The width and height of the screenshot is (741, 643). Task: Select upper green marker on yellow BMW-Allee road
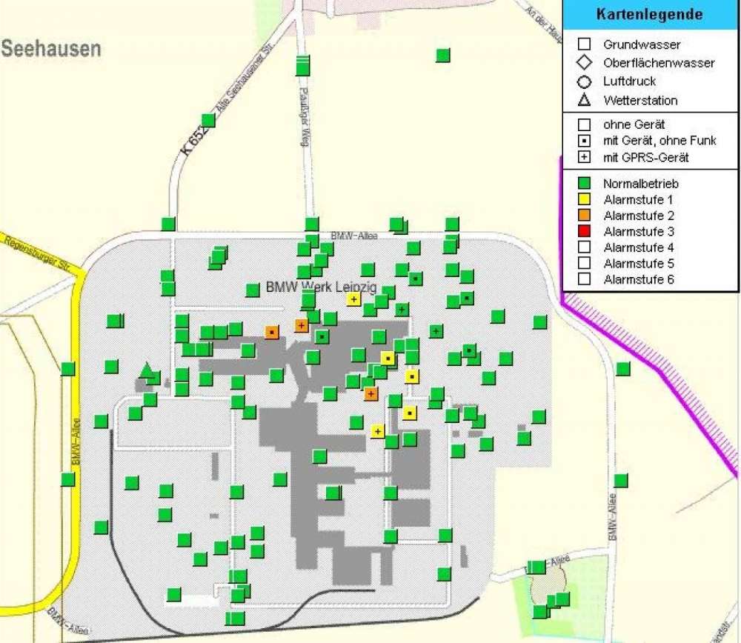(x=68, y=369)
